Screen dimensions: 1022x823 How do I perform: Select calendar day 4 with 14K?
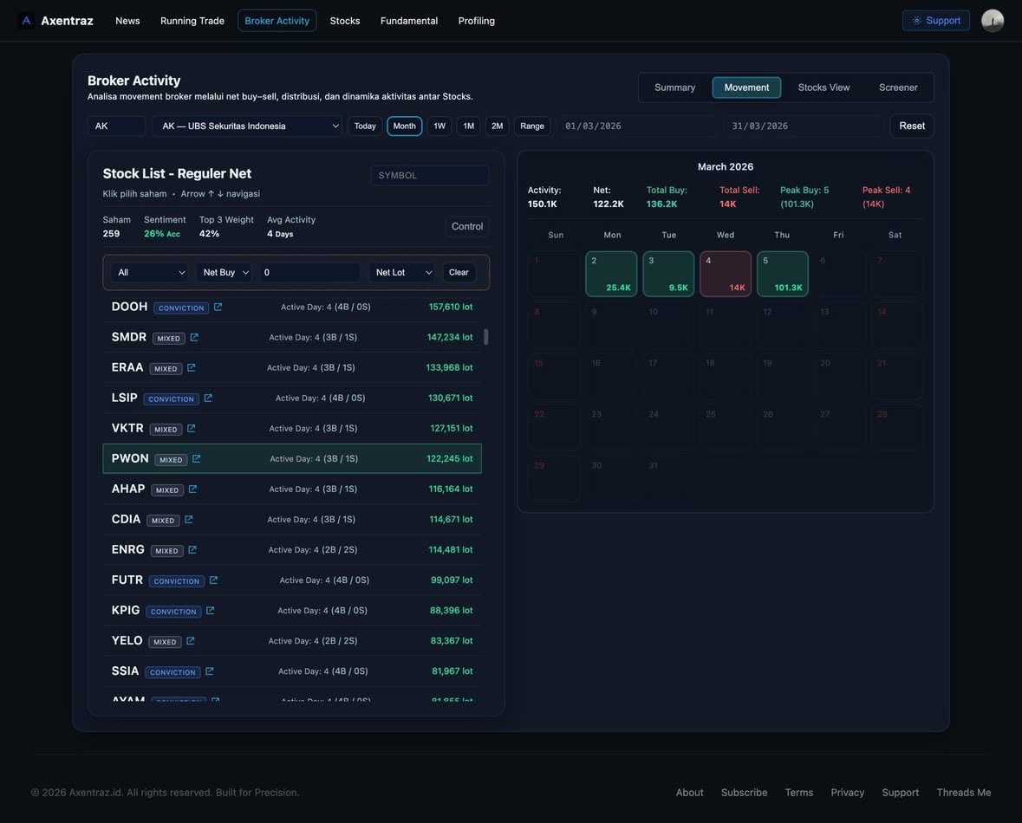pos(726,274)
